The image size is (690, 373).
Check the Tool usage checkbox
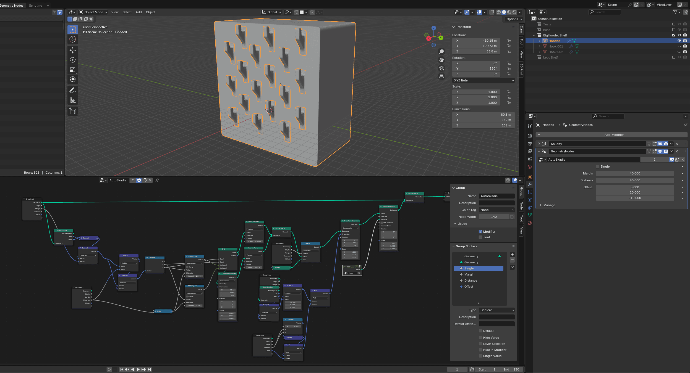pyautogui.click(x=480, y=237)
